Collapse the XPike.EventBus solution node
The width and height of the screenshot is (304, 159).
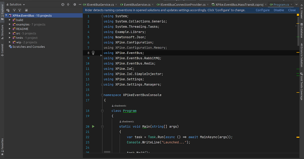click(x=6, y=15)
